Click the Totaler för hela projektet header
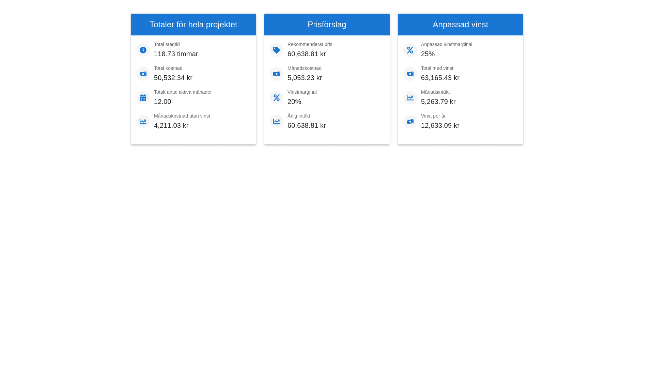654x368 pixels. click(x=193, y=25)
